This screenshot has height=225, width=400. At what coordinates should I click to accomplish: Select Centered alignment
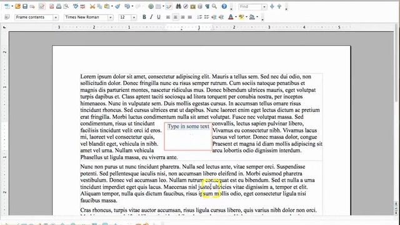[176, 17]
